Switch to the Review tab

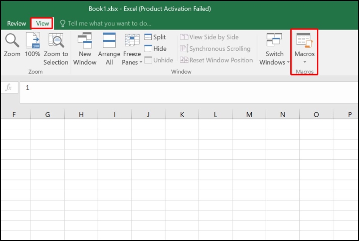[17, 23]
